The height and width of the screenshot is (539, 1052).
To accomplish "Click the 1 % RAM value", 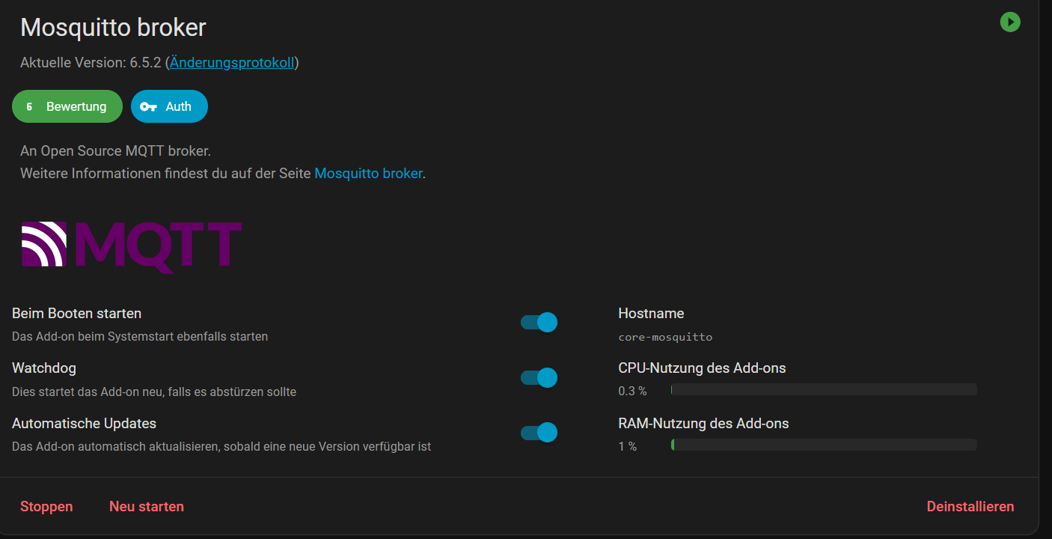I will (628, 446).
